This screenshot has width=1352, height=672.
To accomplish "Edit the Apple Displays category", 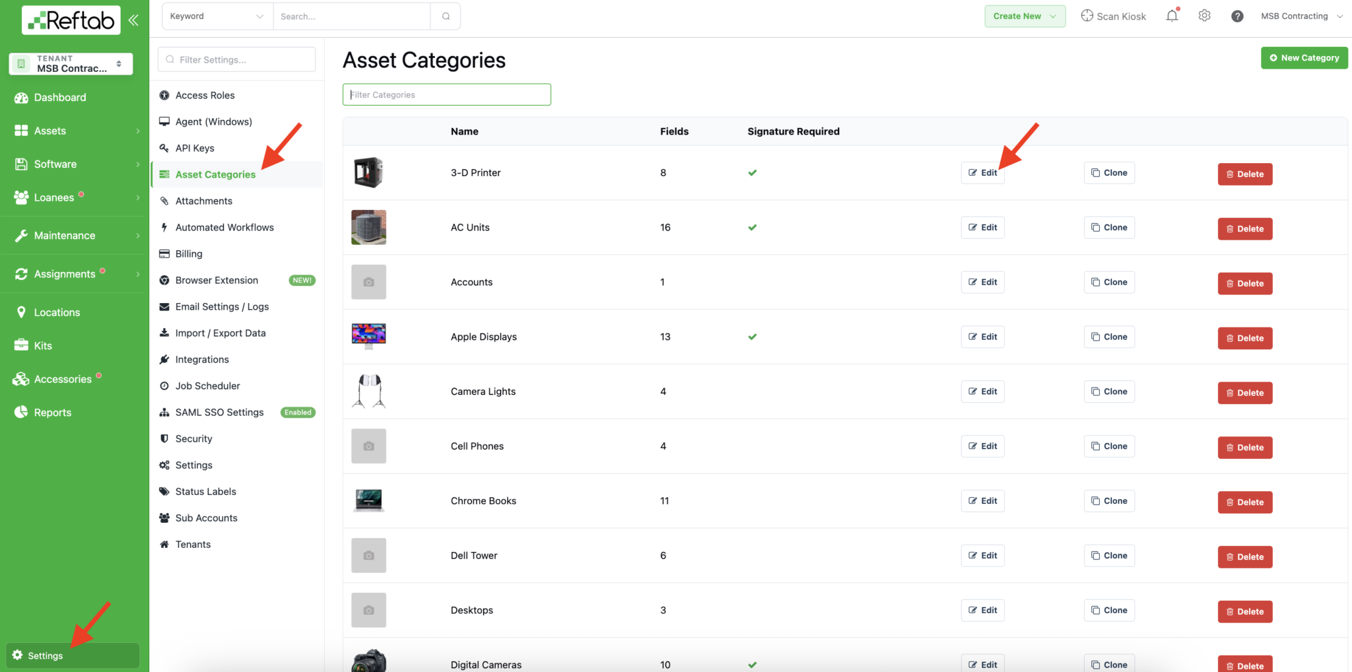I will (x=982, y=337).
